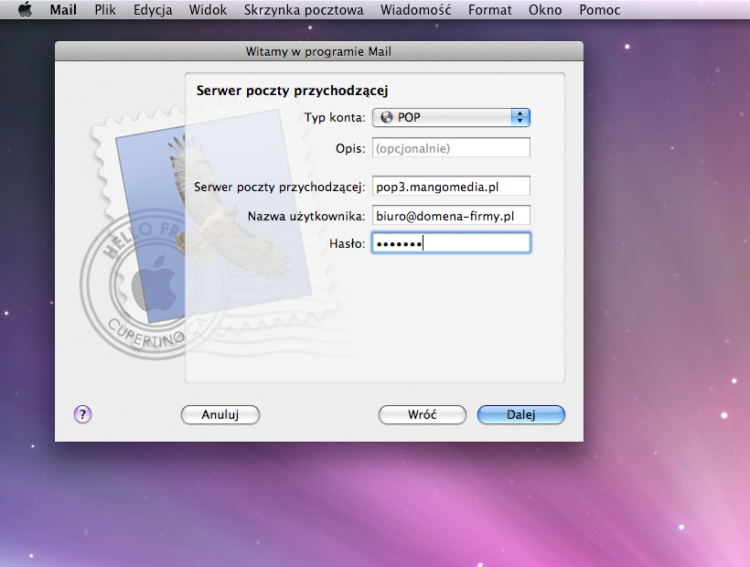The height and width of the screenshot is (567, 750).
Task: Open the Pomoc menu
Action: [x=600, y=9]
